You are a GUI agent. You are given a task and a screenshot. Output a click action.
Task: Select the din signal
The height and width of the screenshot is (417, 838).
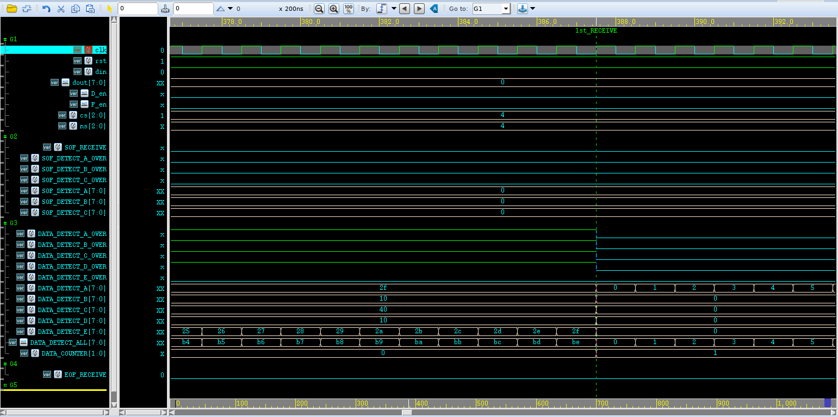[101, 72]
